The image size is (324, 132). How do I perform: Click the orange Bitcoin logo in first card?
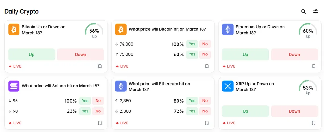point(14,29)
